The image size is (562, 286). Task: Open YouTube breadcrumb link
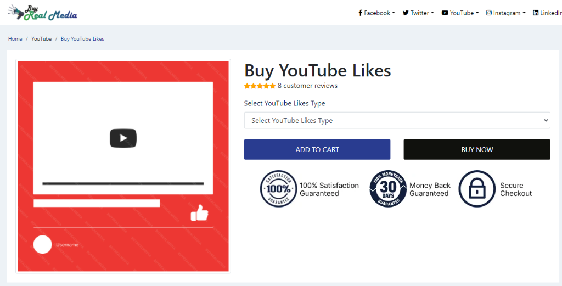click(x=41, y=39)
